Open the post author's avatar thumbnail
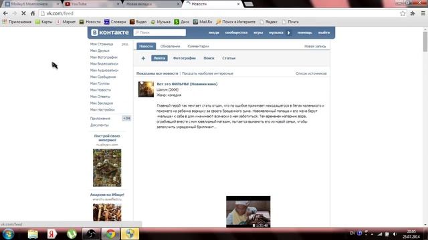This screenshot has width=428, height=240. point(146,89)
